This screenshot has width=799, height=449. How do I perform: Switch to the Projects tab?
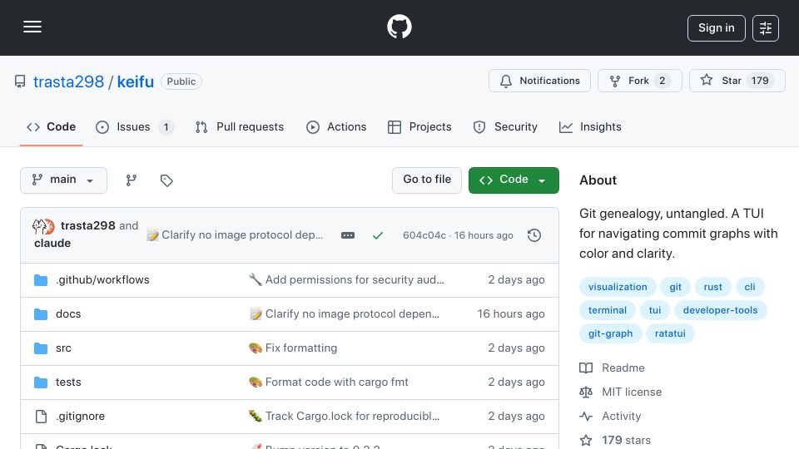click(419, 126)
